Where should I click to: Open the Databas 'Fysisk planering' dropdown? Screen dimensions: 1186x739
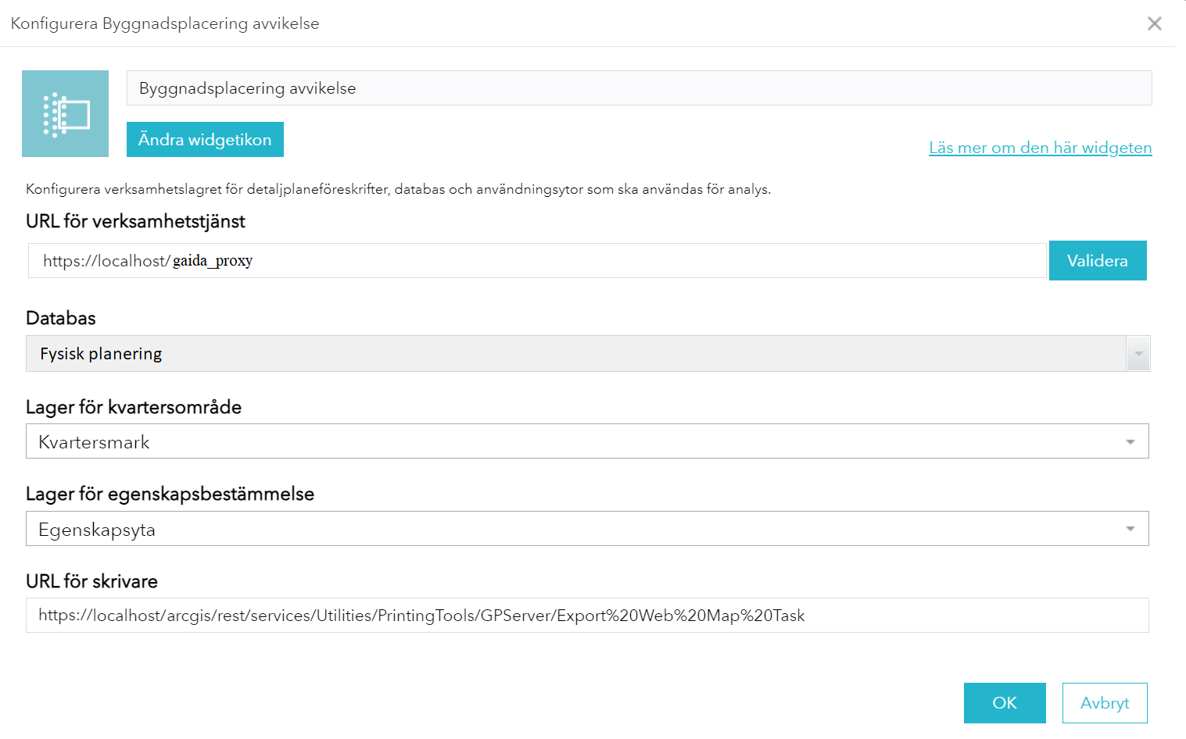point(575,354)
